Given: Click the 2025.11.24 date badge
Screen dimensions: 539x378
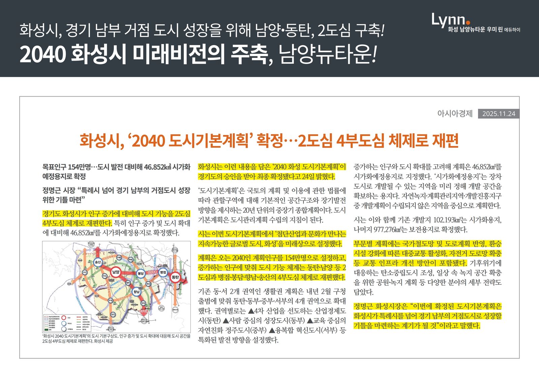Looking at the screenshot, I should coord(499,114).
